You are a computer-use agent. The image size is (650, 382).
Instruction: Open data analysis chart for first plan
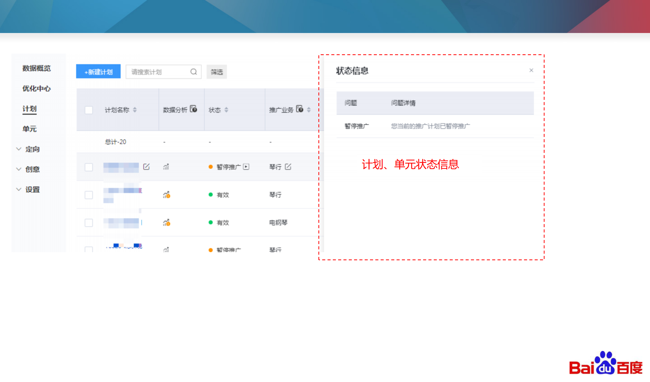point(166,167)
